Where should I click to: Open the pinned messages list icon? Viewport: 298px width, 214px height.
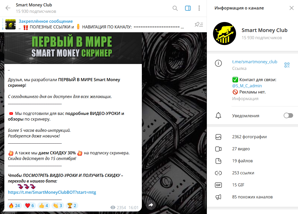[199, 24]
